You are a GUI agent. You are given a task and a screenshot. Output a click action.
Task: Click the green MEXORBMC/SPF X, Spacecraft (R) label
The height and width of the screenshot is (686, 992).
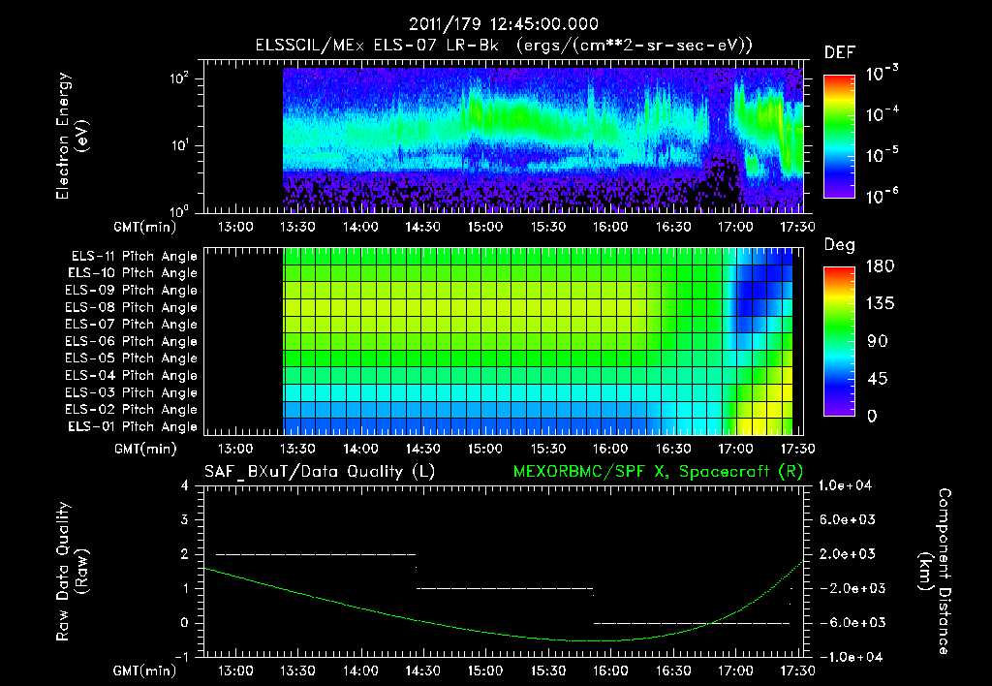[x=658, y=472]
